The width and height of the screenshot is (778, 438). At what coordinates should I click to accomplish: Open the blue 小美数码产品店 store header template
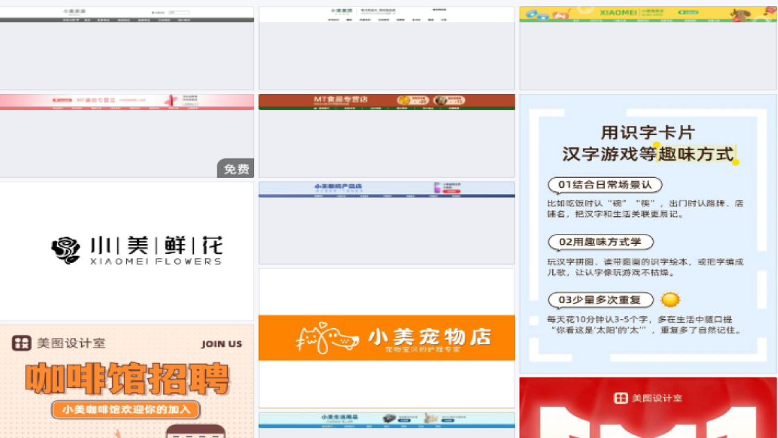(x=386, y=223)
